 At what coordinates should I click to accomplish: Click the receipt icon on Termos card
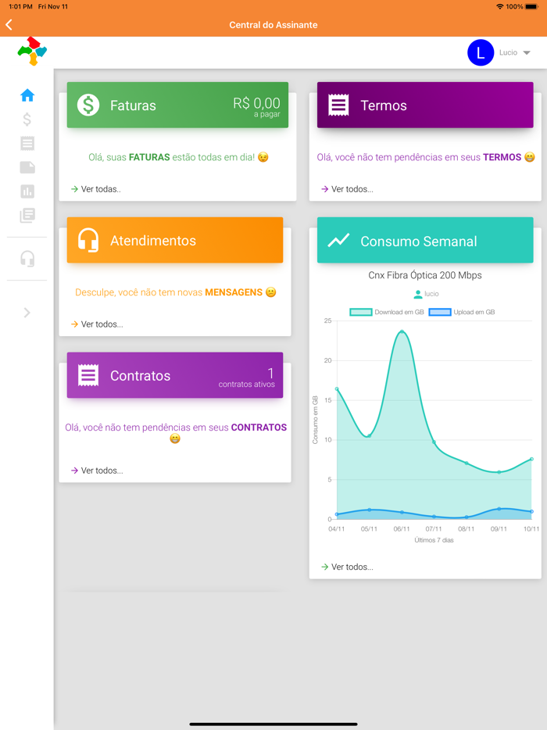pos(338,106)
